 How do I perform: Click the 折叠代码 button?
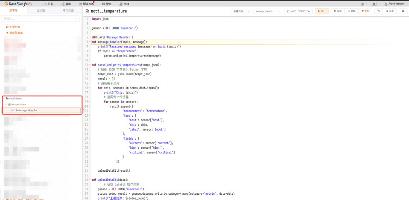click(238, 11)
